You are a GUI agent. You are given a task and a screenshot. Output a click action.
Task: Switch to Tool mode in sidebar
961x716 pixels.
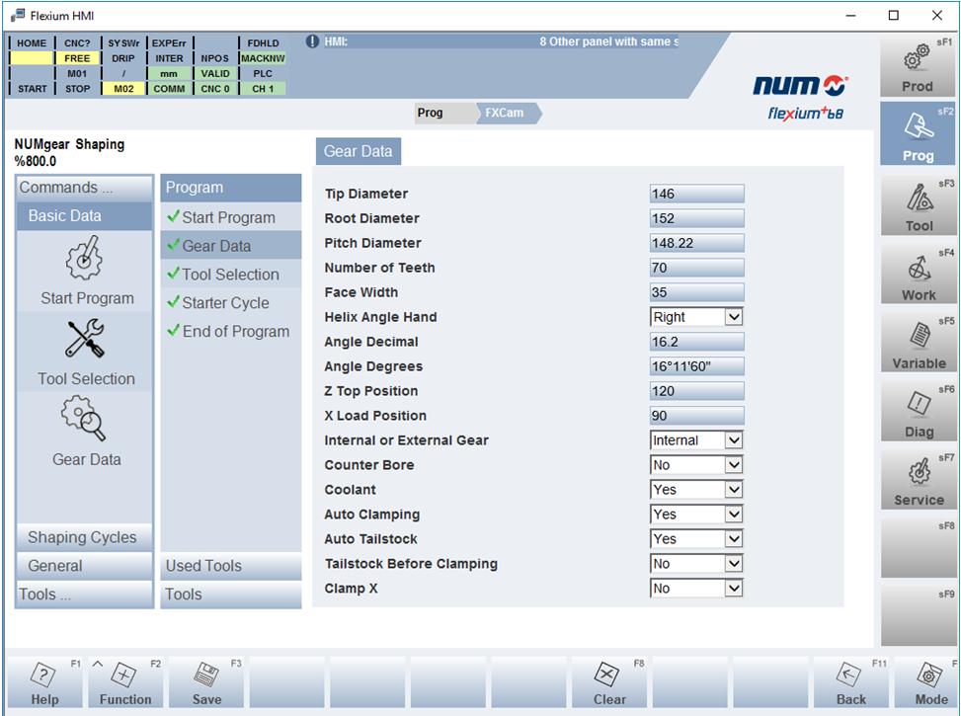918,206
